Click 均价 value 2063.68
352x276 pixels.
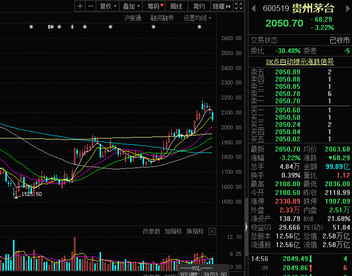tap(337, 149)
